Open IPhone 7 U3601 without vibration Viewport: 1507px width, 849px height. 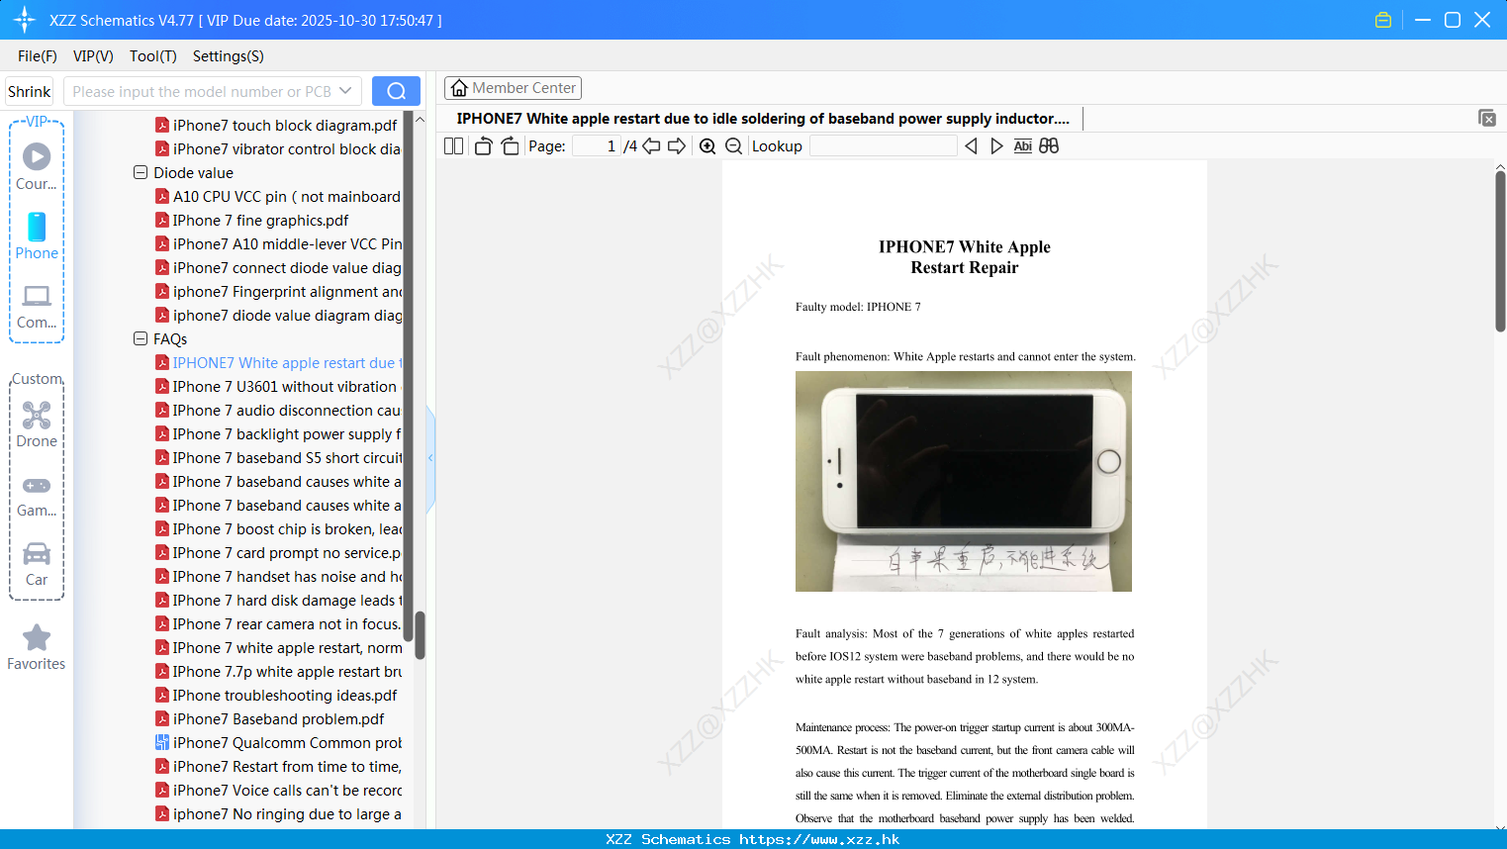pos(276,386)
